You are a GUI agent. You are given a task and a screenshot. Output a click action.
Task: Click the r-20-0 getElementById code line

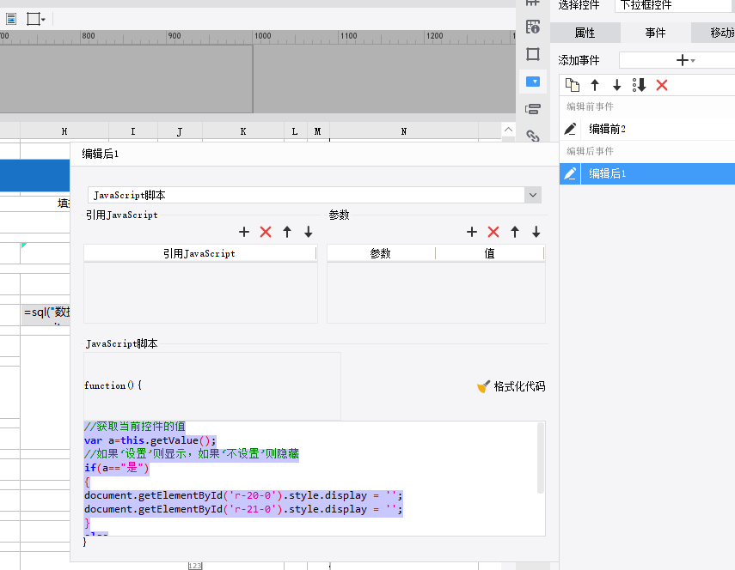tap(243, 495)
